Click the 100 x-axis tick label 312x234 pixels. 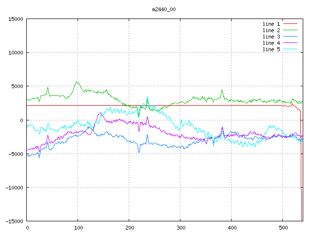tap(78, 227)
